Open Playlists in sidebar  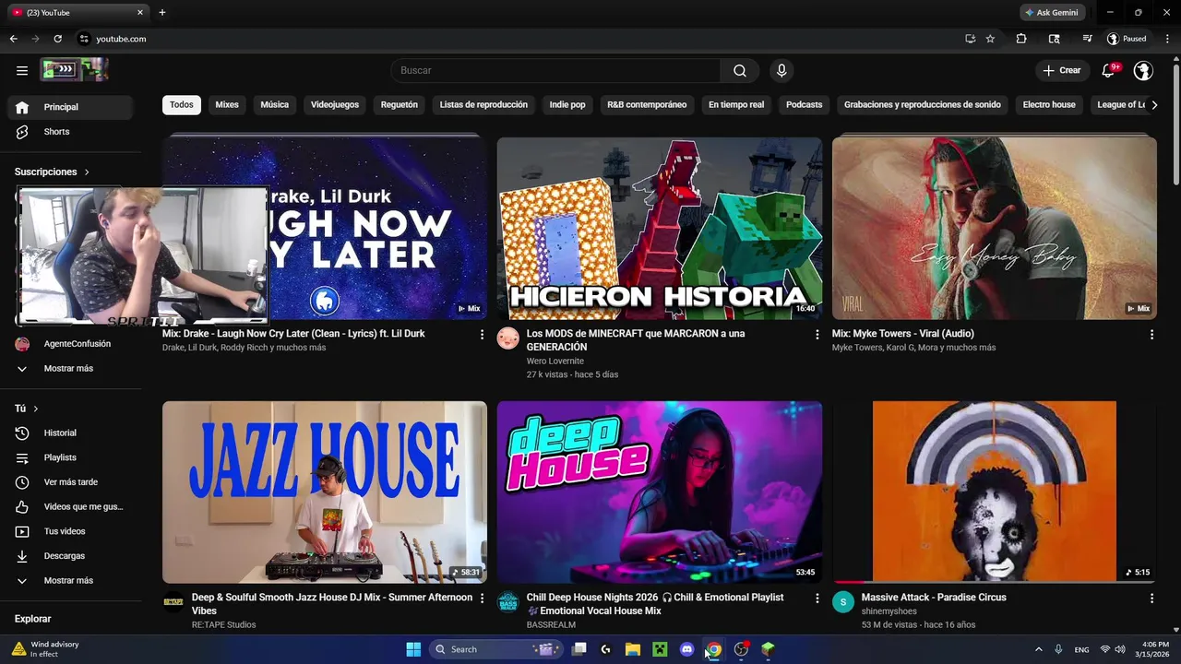pyautogui.click(x=70, y=457)
